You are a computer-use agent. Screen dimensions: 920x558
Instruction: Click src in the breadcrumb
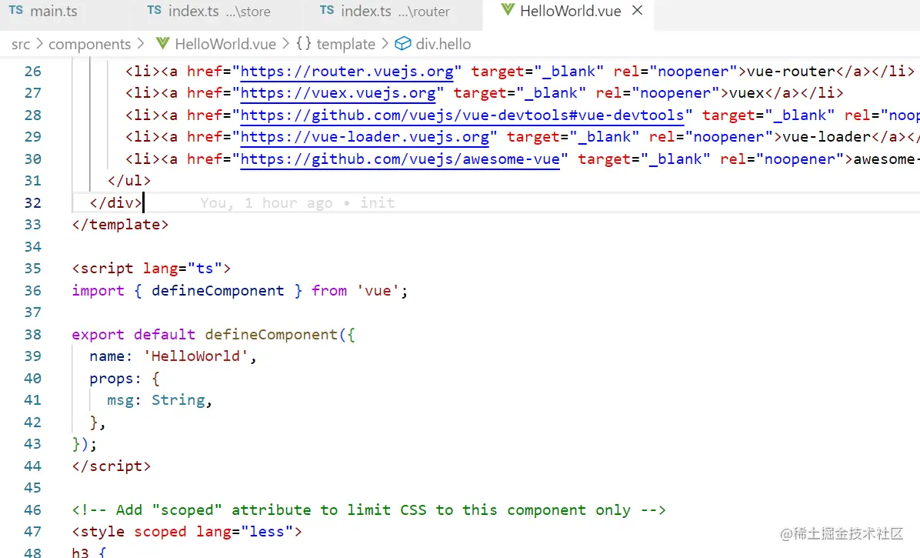pyautogui.click(x=21, y=44)
